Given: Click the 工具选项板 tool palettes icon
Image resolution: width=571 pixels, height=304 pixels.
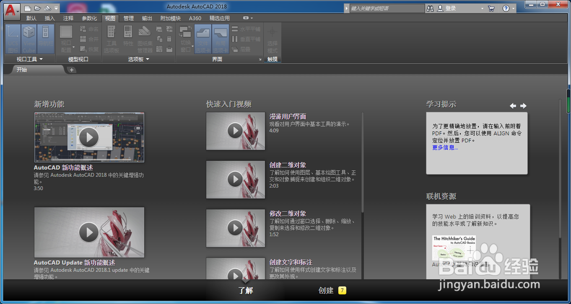Looking at the screenshot, I should coord(111,39).
